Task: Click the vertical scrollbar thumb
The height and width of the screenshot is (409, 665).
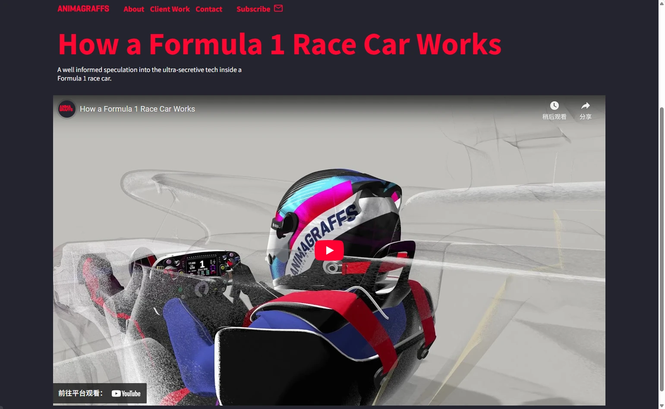Action: 662,250
